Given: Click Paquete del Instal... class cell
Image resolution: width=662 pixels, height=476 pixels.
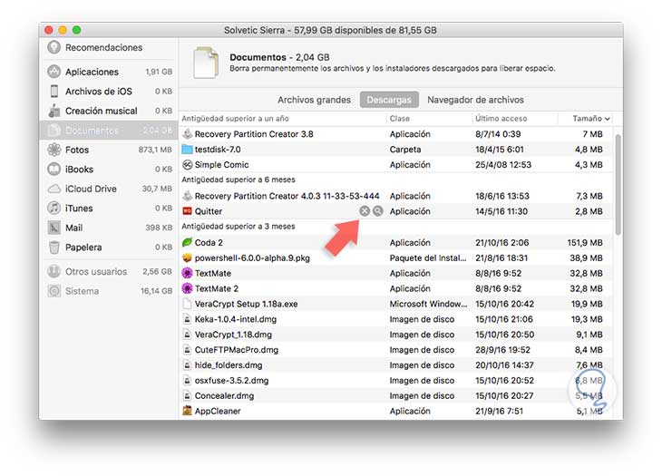Looking at the screenshot, I should pos(428,257).
